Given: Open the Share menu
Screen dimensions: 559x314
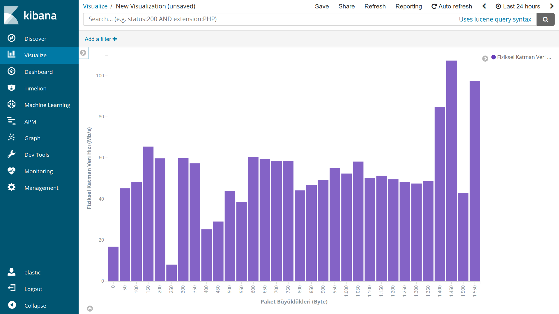Looking at the screenshot, I should (346, 6).
